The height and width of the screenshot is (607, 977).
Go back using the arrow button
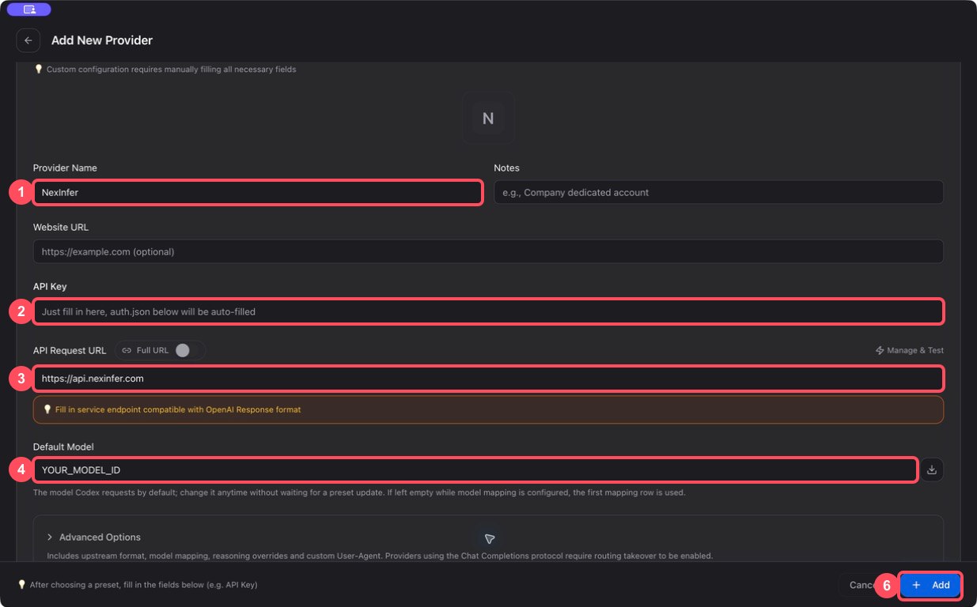coord(28,40)
